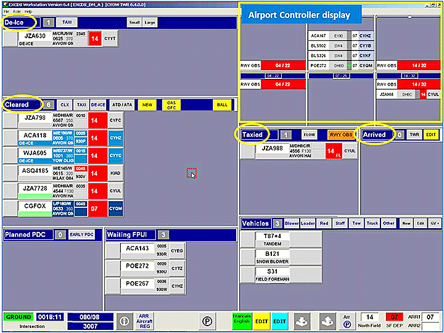The height and width of the screenshot is (333, 444).
Task: Toggle Large strip size in De-Ice panel
Action: 150,22
